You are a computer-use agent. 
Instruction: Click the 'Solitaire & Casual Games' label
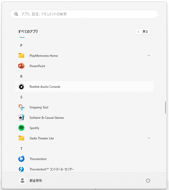(x=47, y=118)
